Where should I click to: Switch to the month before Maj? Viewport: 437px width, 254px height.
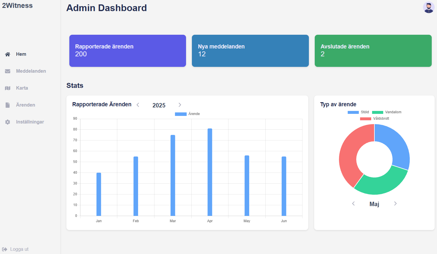(353, 203)
